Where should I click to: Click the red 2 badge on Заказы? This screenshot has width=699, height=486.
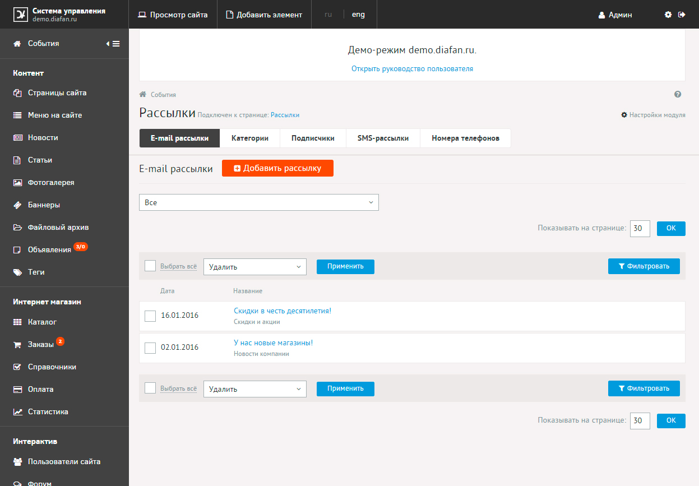pos(60,341)
